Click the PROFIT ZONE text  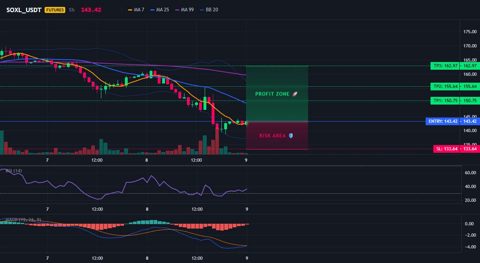point(272,94)
